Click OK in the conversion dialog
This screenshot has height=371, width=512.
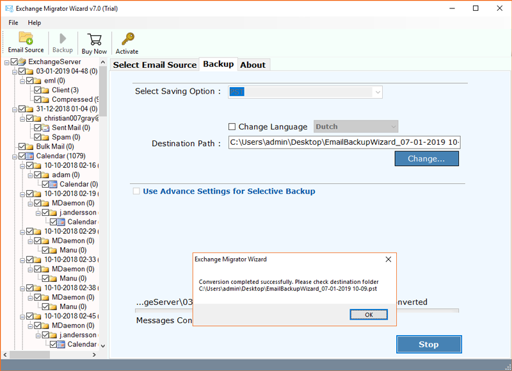tap(369, 315)
